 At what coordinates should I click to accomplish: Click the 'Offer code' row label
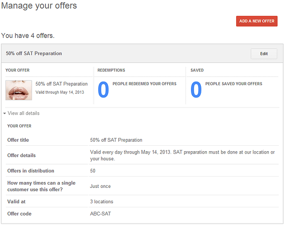(x=19, y=214)
